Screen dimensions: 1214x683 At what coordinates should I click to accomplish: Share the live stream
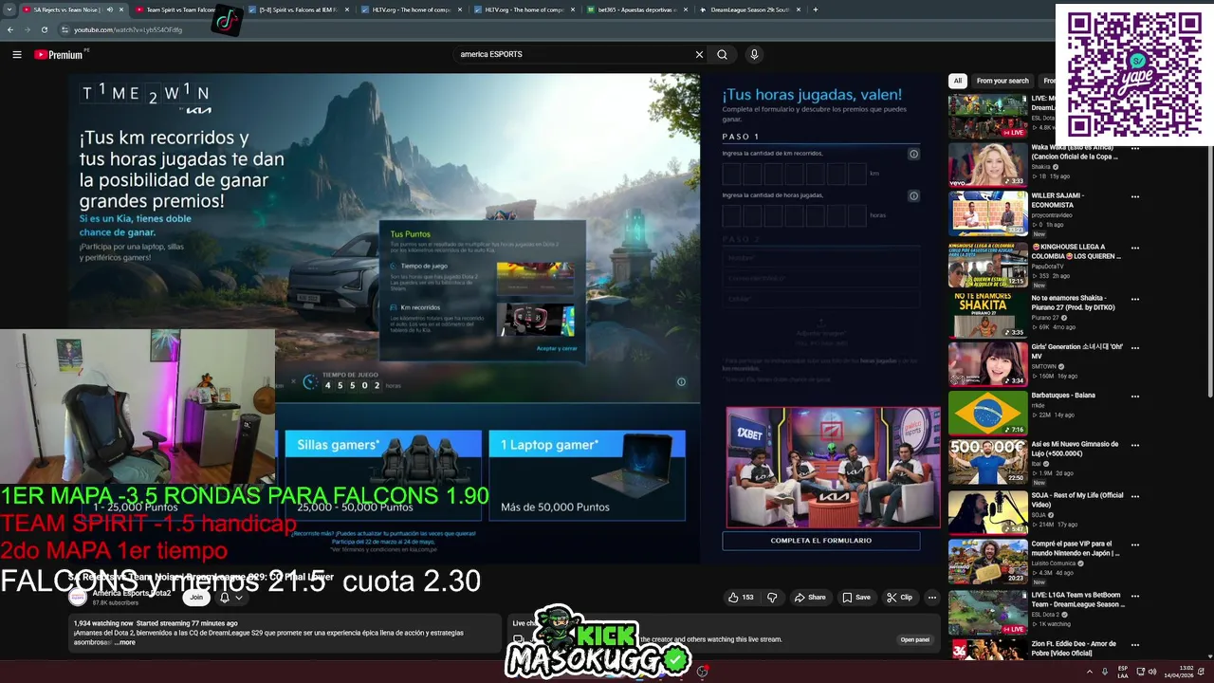click(809, 598)
